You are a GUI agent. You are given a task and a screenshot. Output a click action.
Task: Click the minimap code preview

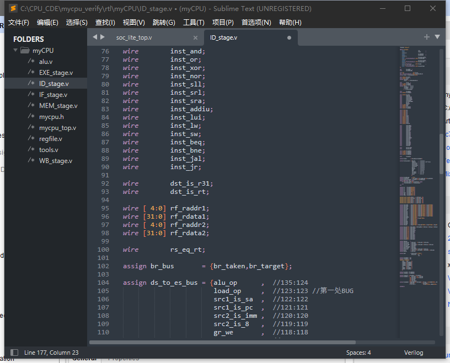pyautogui.click(x=419, y=166)
